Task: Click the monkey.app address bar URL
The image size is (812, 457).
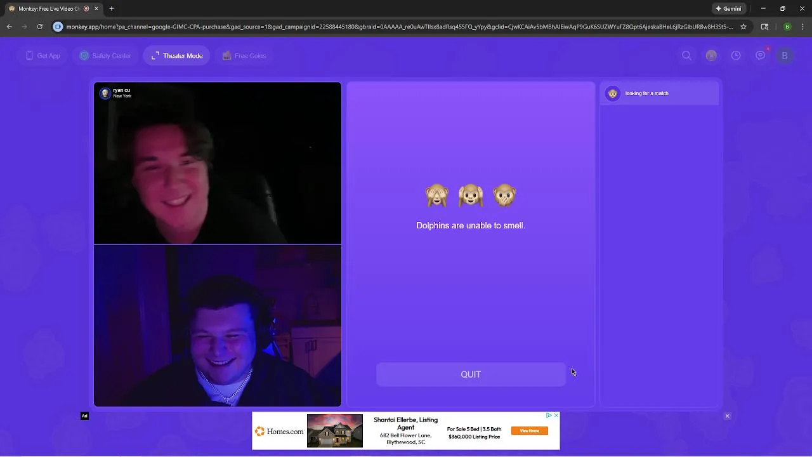Action: click(x=400, y=27)
